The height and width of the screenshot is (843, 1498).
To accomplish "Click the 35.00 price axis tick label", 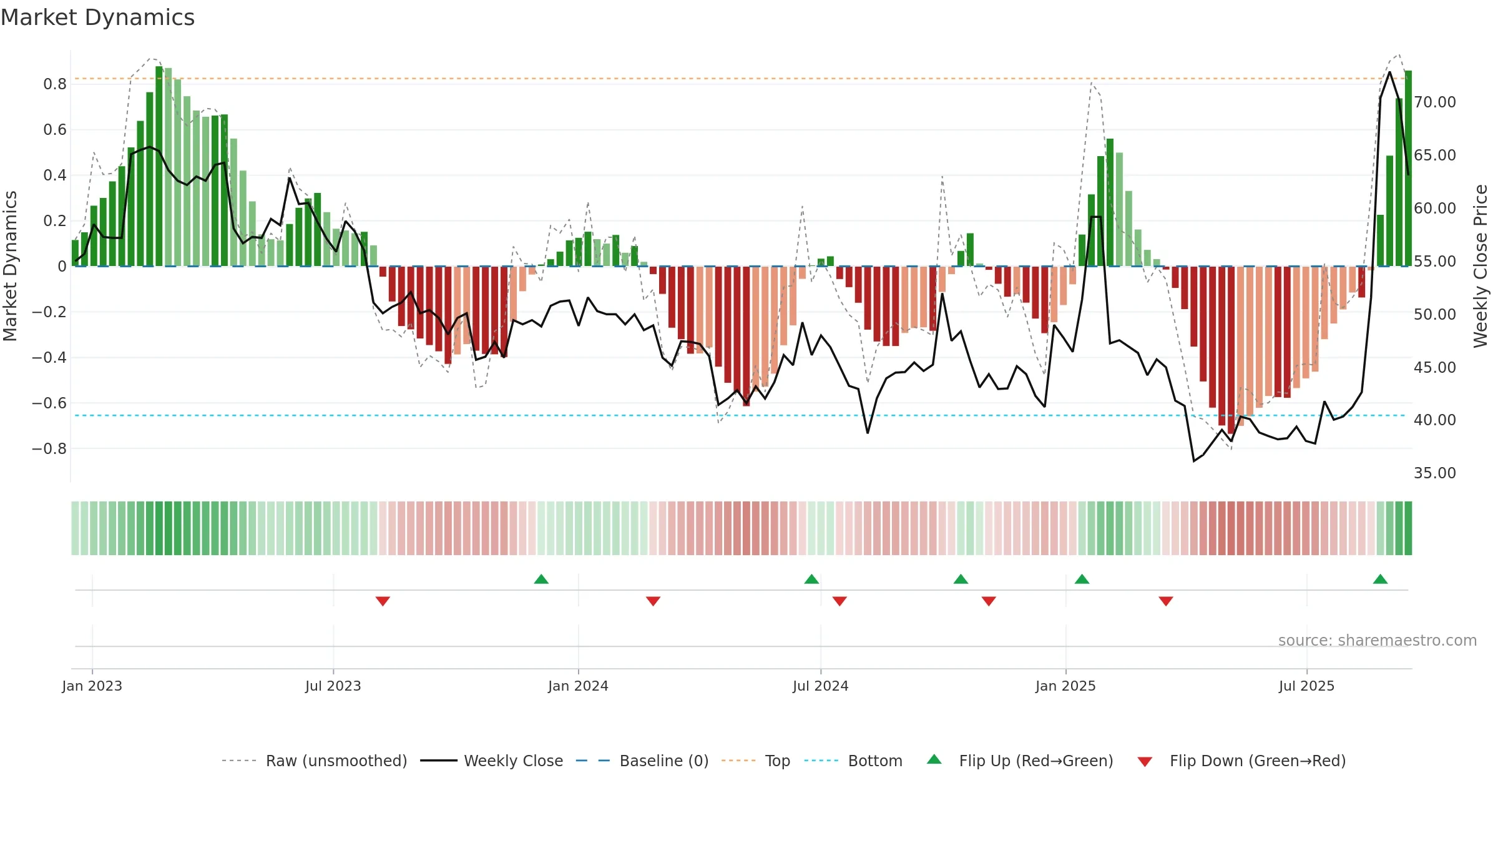I will pyautogui.click(x=1434, y=473).
